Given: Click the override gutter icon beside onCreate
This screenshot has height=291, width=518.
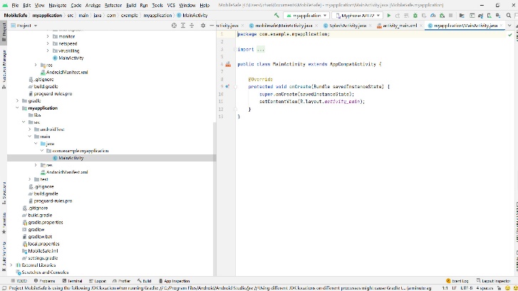Looking at the screenshot, I should click(x=227, y=86).
